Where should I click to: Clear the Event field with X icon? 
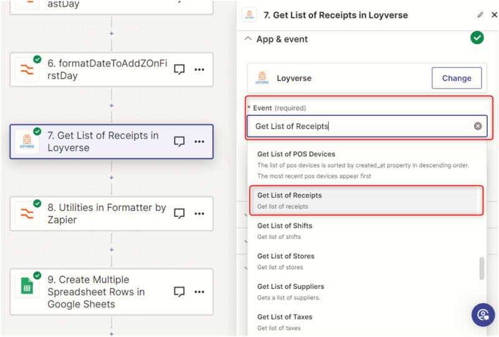(x=478, y=126)
